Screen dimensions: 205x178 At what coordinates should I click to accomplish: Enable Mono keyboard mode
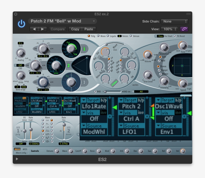click(98, 36)
